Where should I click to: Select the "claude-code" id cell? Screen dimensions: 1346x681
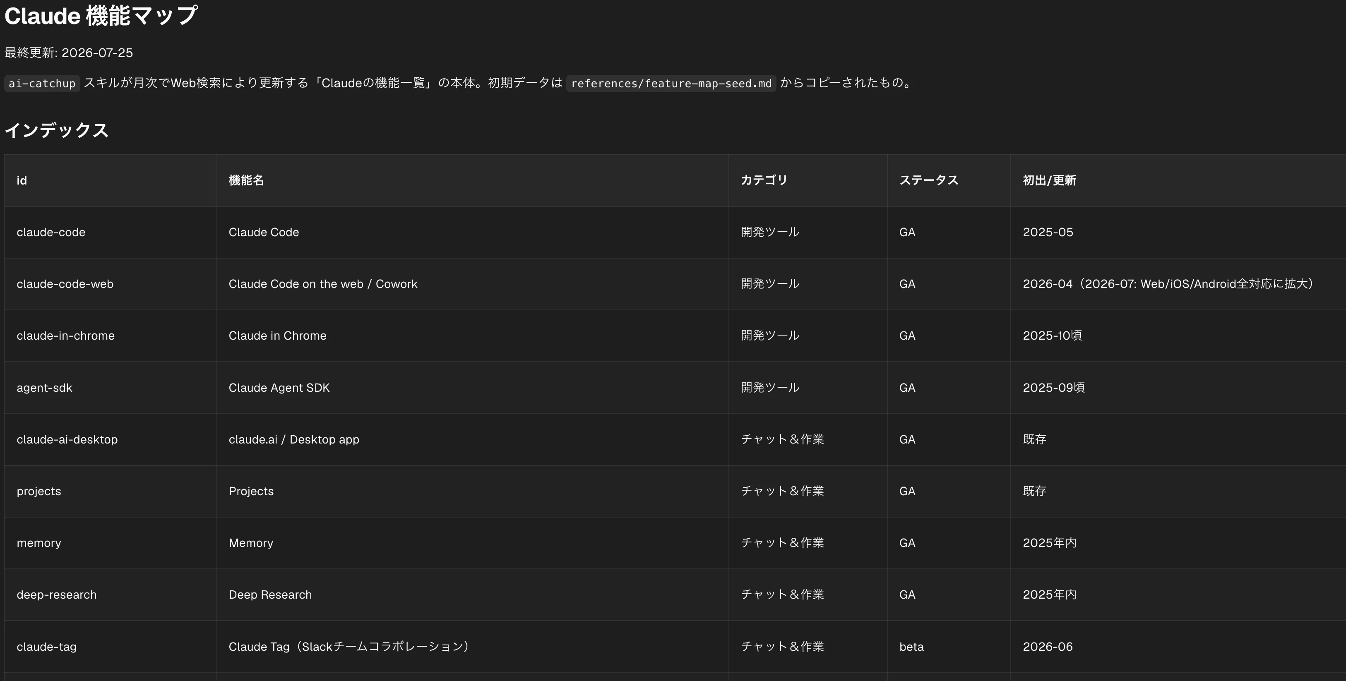[x=50, y=232]
